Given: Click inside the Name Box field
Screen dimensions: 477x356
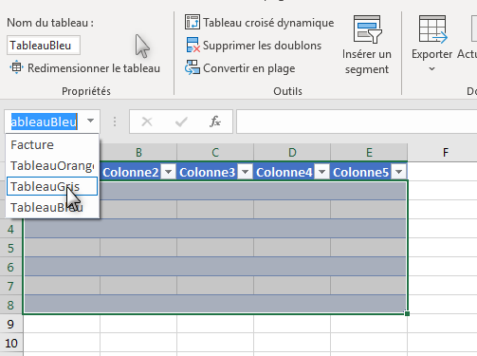Looking at the screenshot, I should click(x=44, y=122).
